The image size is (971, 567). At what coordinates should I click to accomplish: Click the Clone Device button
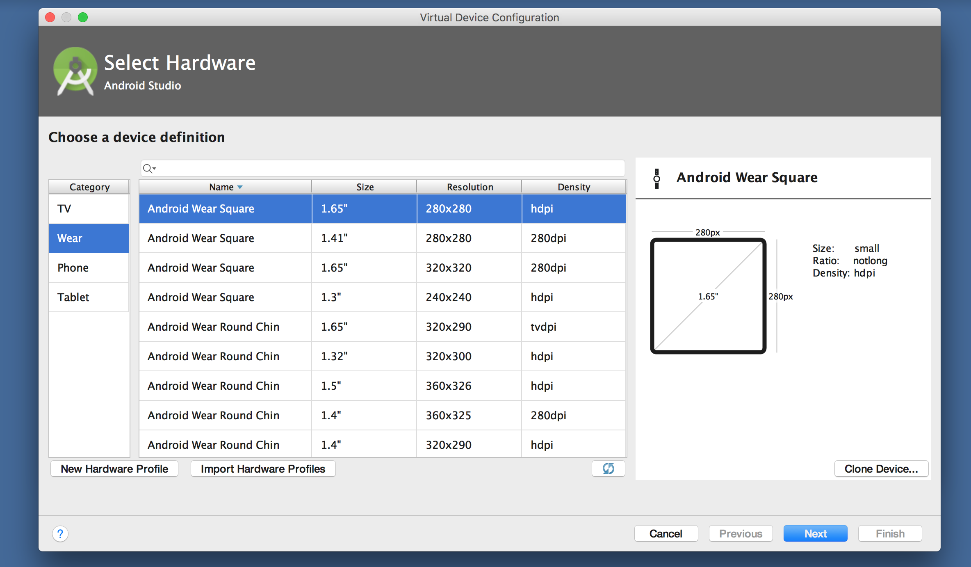point(881,469)
